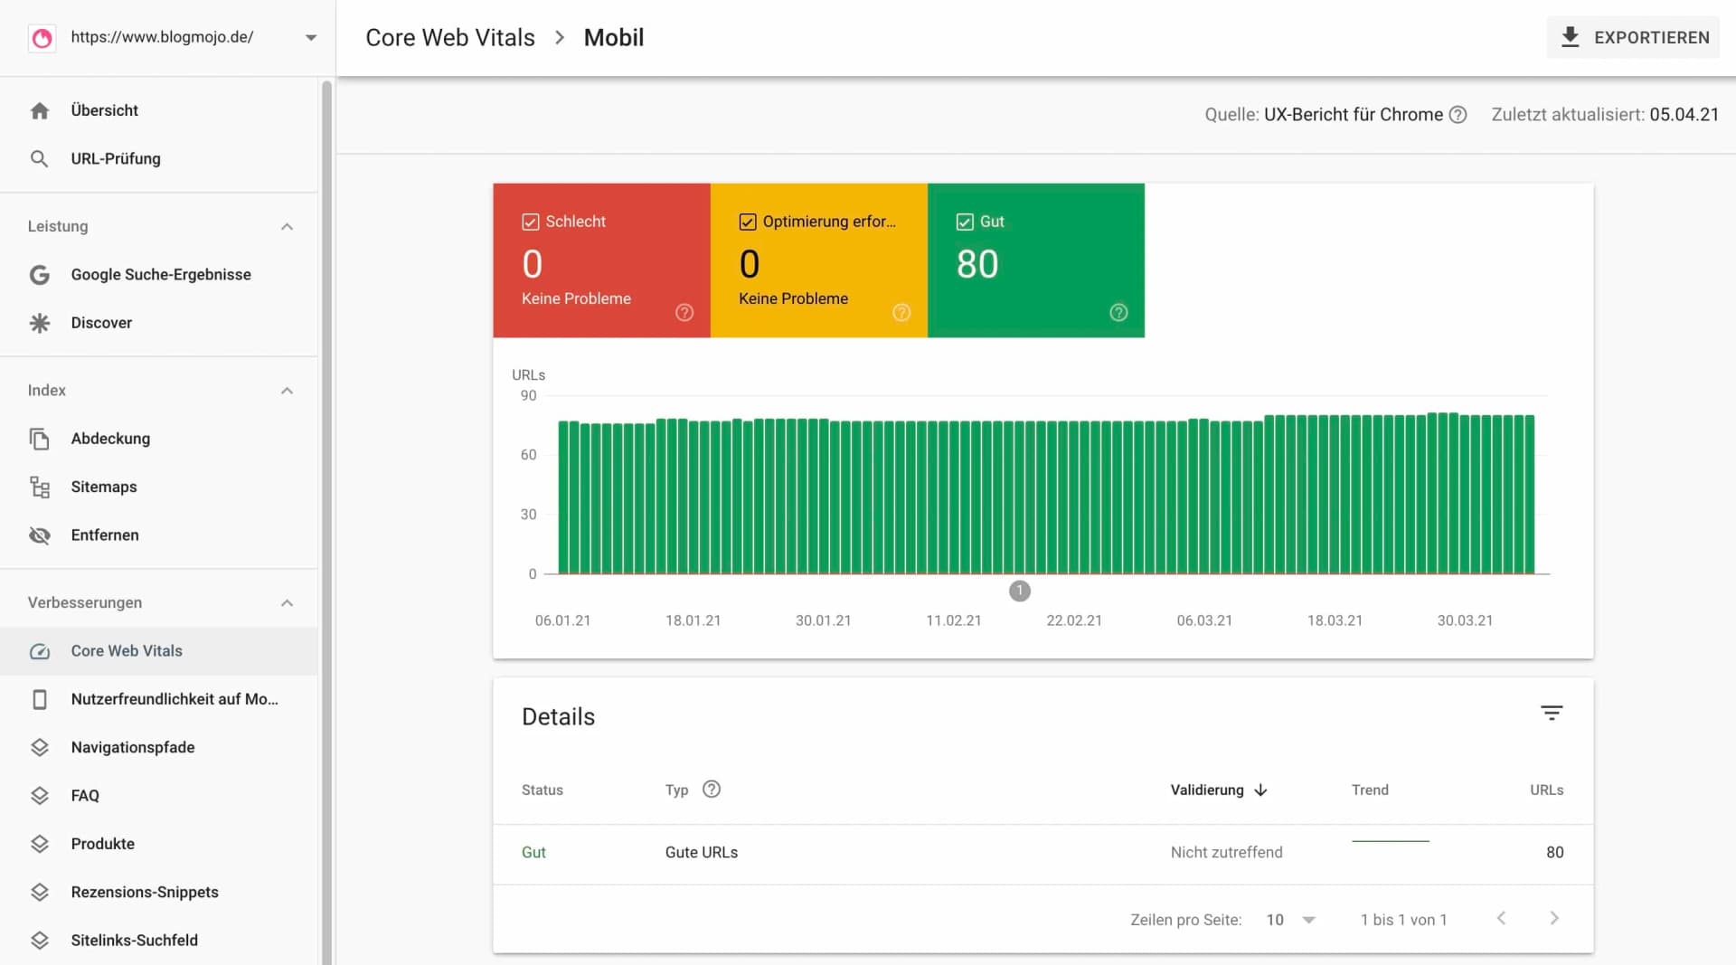Click the Exportieren button
Viewport: 1736px width, 965px height.
(x=1633, y=37)
